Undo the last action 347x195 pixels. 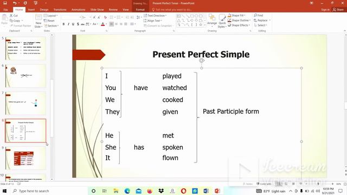[x=15, y=3]
